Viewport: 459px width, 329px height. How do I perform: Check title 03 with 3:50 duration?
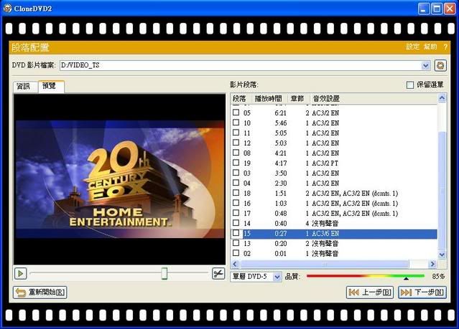pyautogui.click(x=236, y=173)
